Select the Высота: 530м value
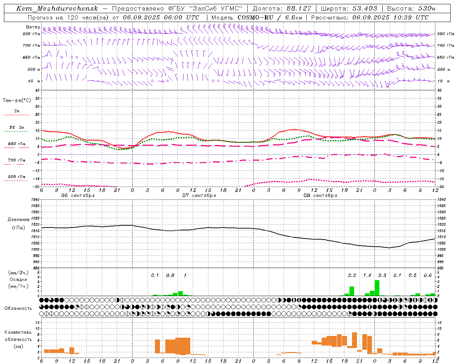Viewport: 456px width, 364px height. [411, 9]
